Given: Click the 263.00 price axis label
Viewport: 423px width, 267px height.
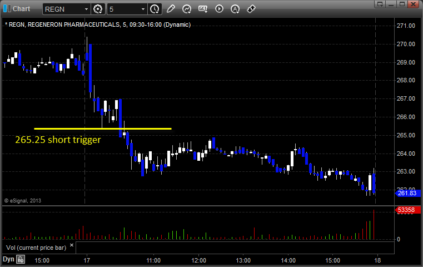Looking at the screenshot, I should tap(406, 172).
